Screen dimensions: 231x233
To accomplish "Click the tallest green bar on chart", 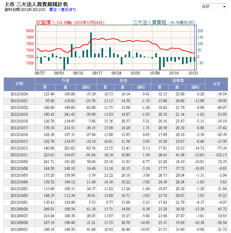I will pyautogui.click(x=91, y=45).
